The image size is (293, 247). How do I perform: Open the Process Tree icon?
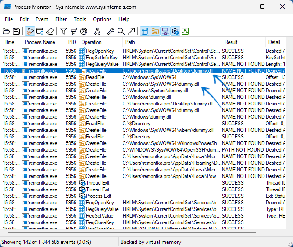tap(97, 31)
